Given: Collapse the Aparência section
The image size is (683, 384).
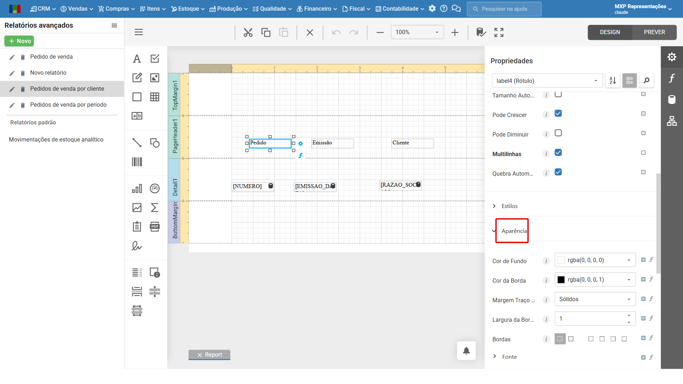Looking at the screenshot, I should (x=509, y=231).
